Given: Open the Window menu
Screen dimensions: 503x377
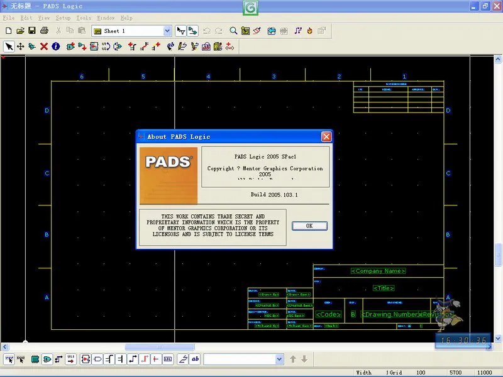Looking at the screenshot, I should tap(106, 18).
